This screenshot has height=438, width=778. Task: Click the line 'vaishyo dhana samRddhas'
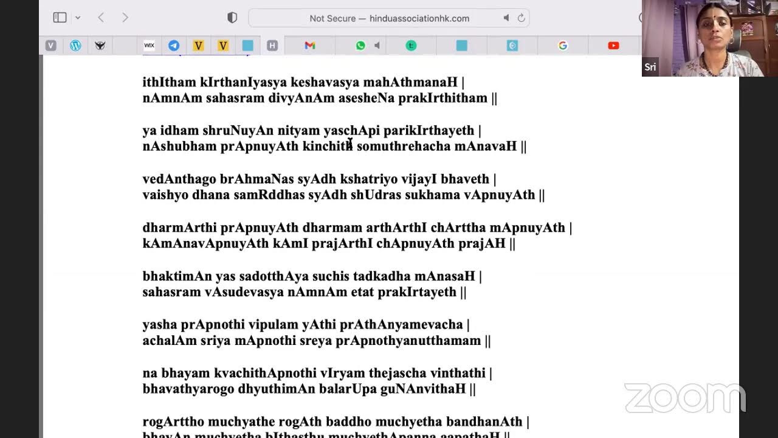tap(343, 195)
